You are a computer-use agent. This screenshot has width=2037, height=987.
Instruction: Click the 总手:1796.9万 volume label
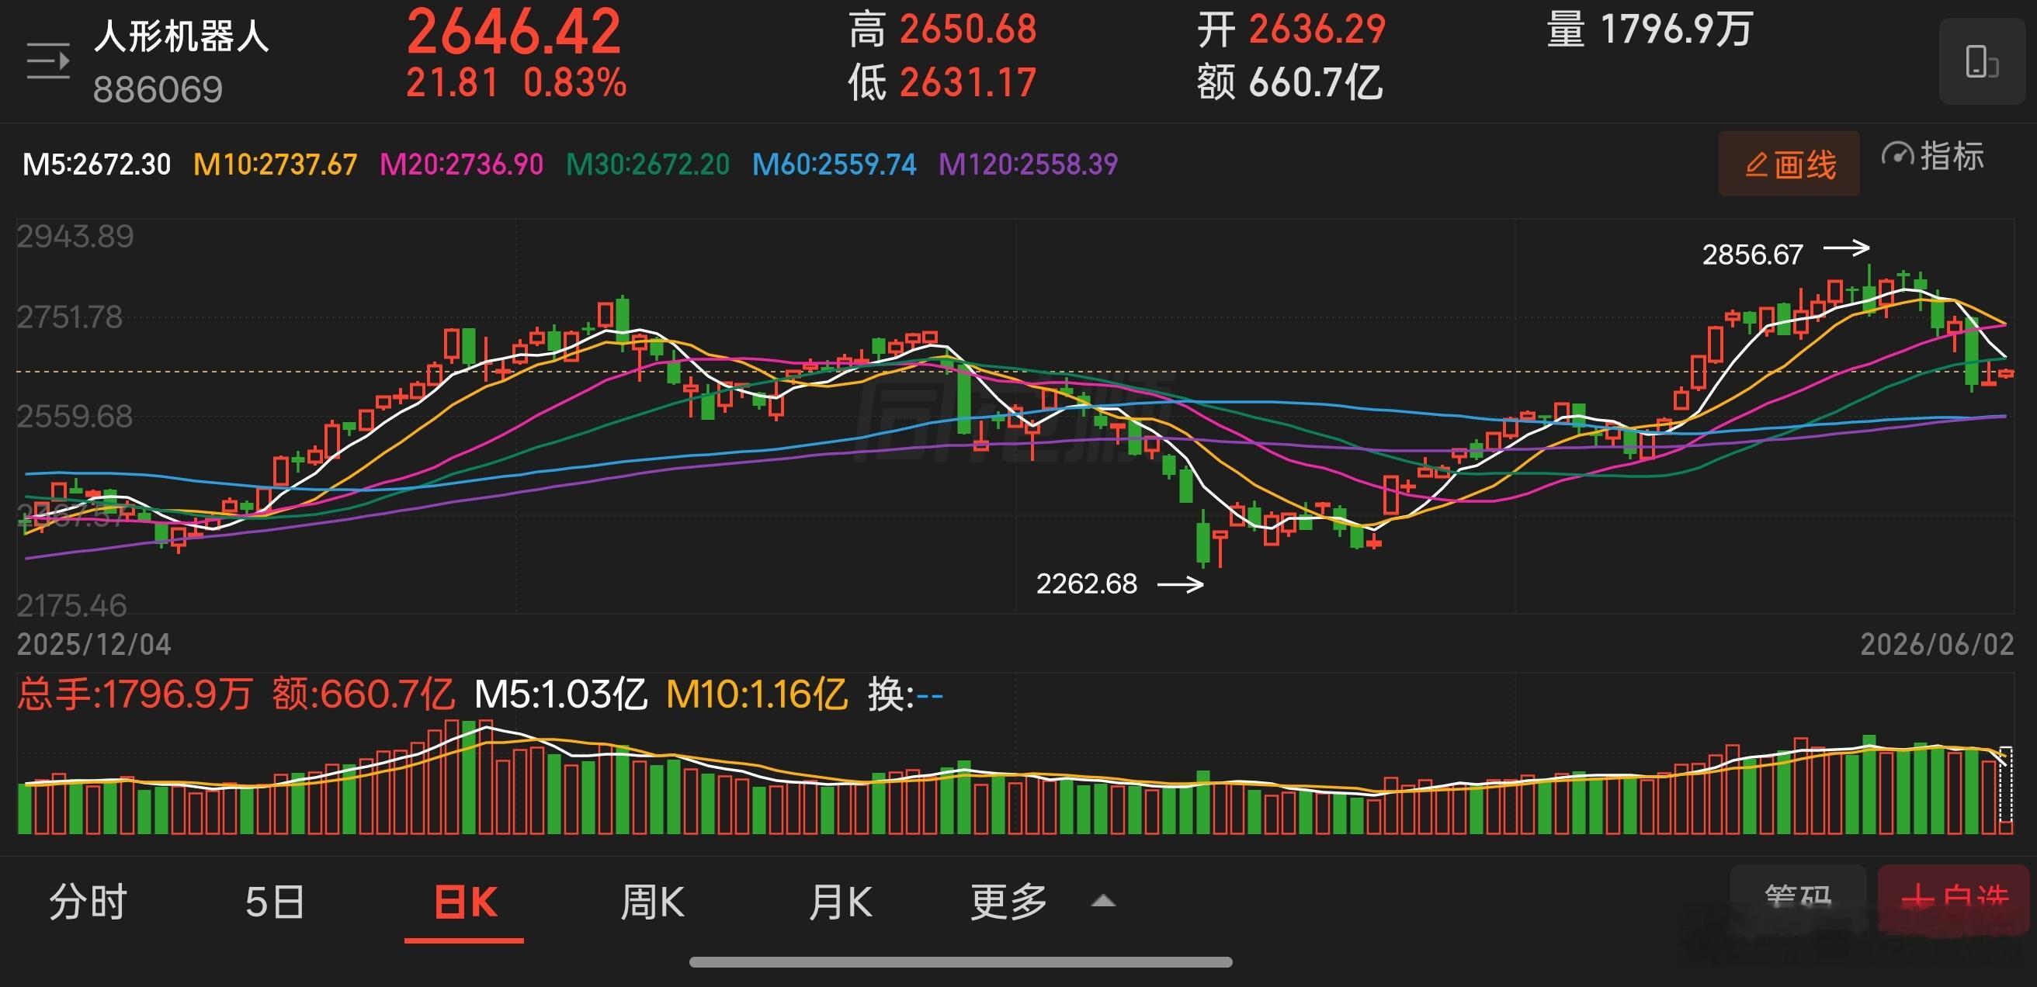134,694
